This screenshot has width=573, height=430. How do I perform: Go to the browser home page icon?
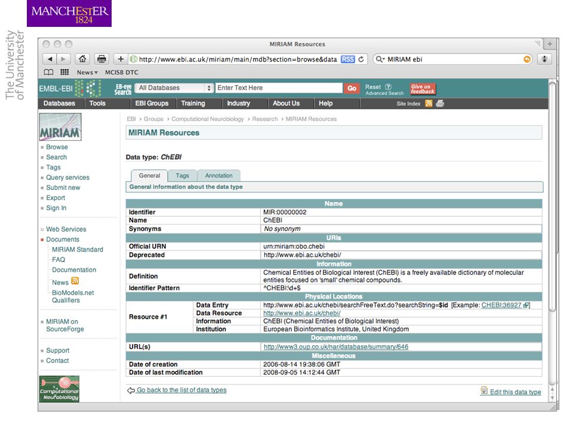(82, 59)
